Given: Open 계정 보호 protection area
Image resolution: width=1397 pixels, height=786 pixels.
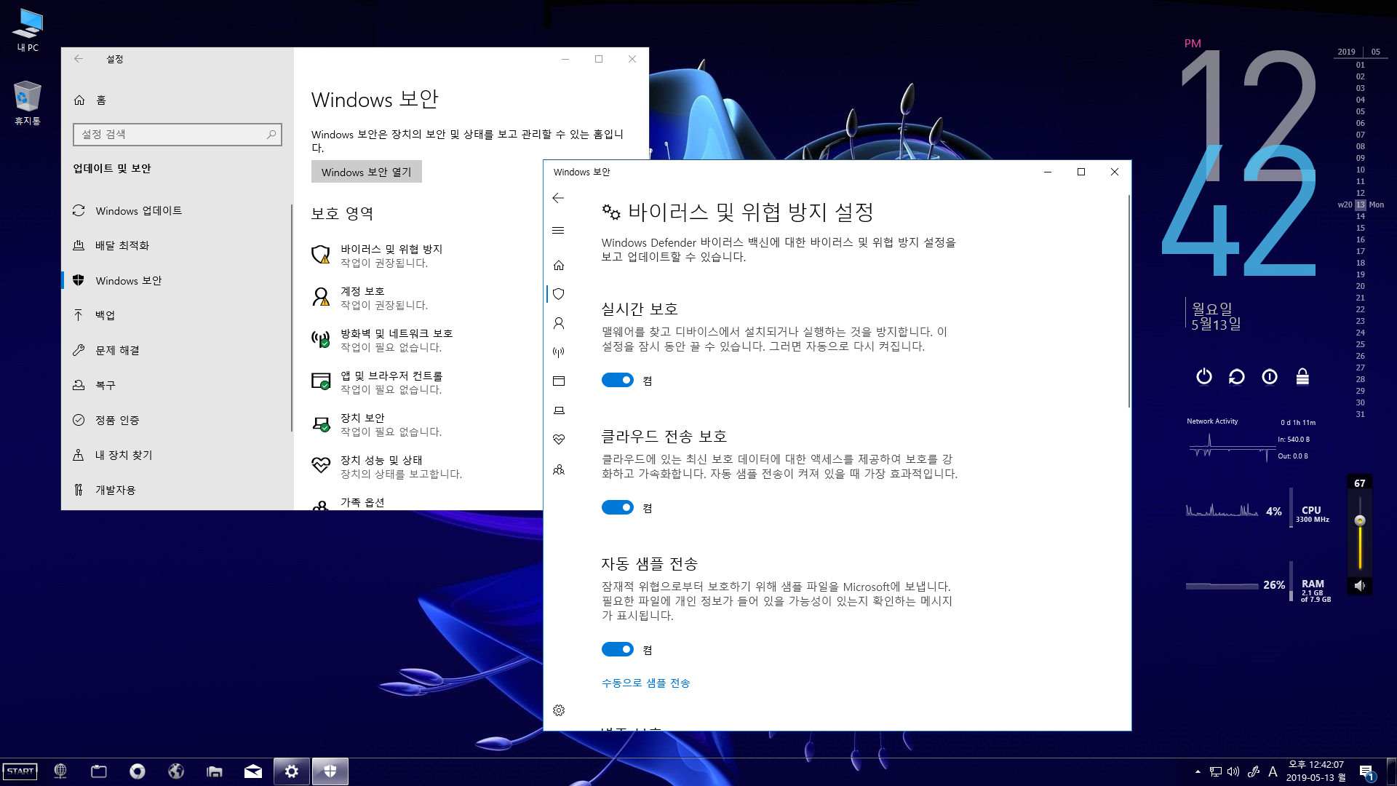Looking at the screenshot, I should click(370, 298).
